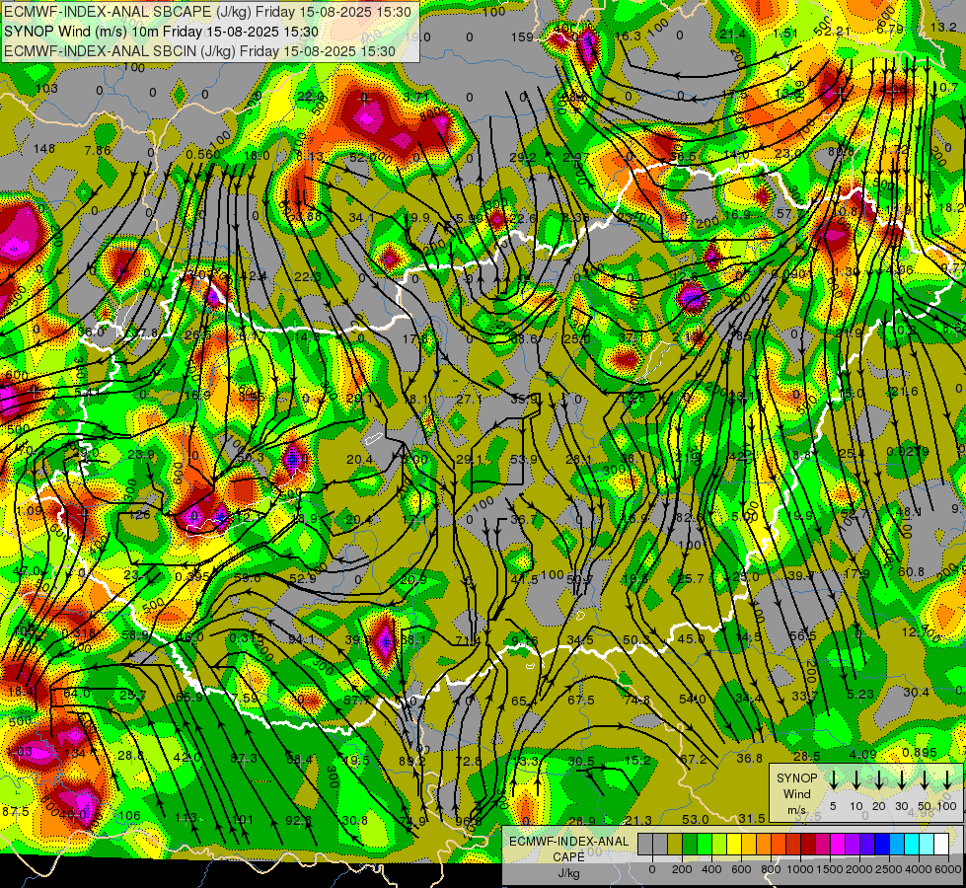
Task: Click the map value 87.5
Action: click(16, 812)
